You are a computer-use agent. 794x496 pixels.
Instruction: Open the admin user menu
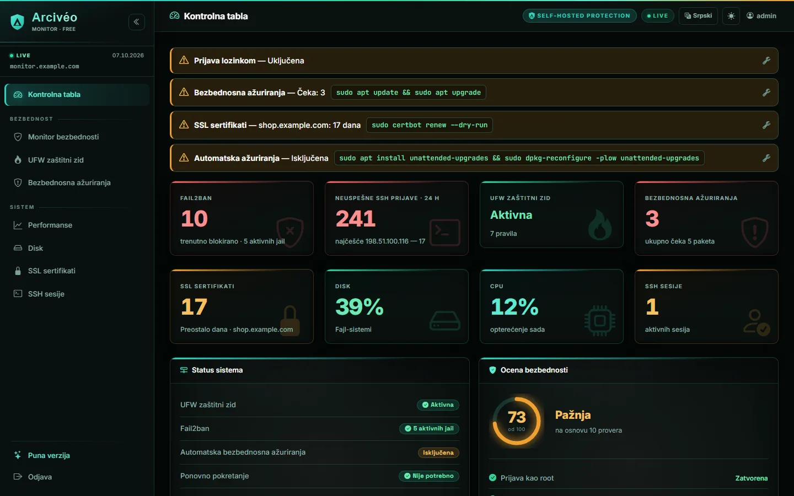point(761,16)
